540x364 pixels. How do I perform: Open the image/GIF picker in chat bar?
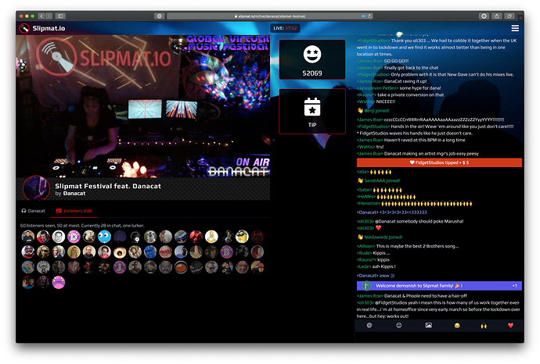click(x=428, y=325)
